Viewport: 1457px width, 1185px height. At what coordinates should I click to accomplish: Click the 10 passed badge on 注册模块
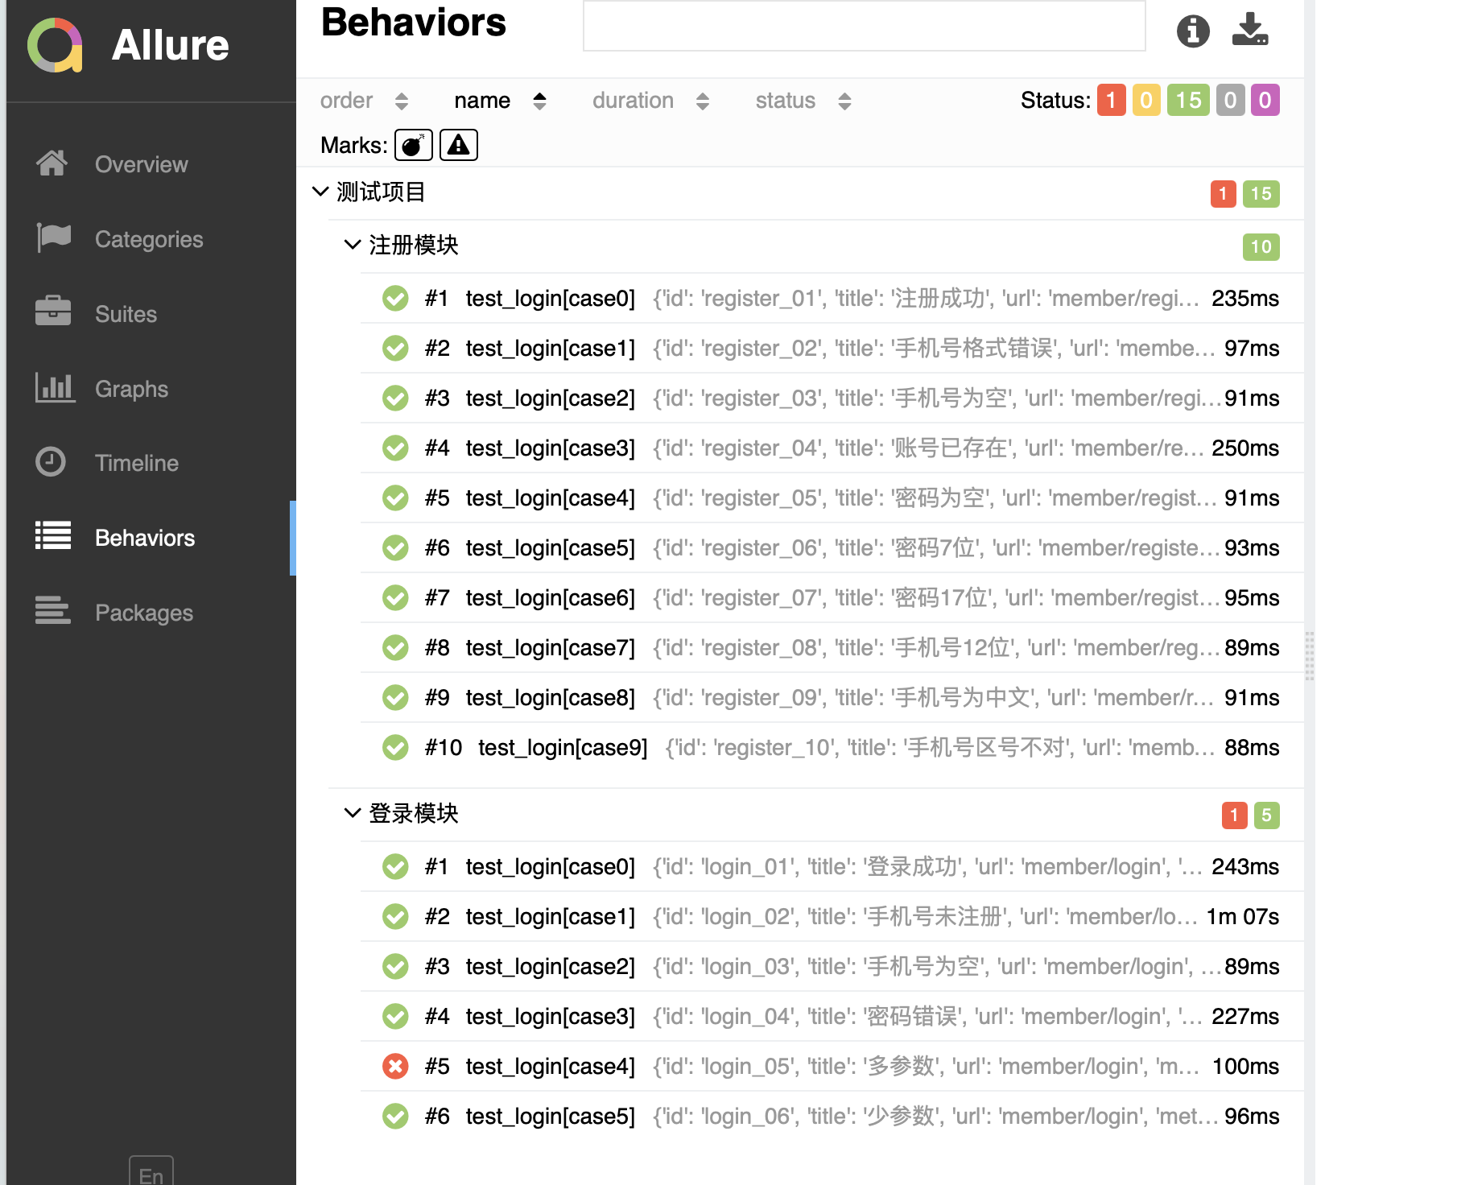click(1261, 246)
